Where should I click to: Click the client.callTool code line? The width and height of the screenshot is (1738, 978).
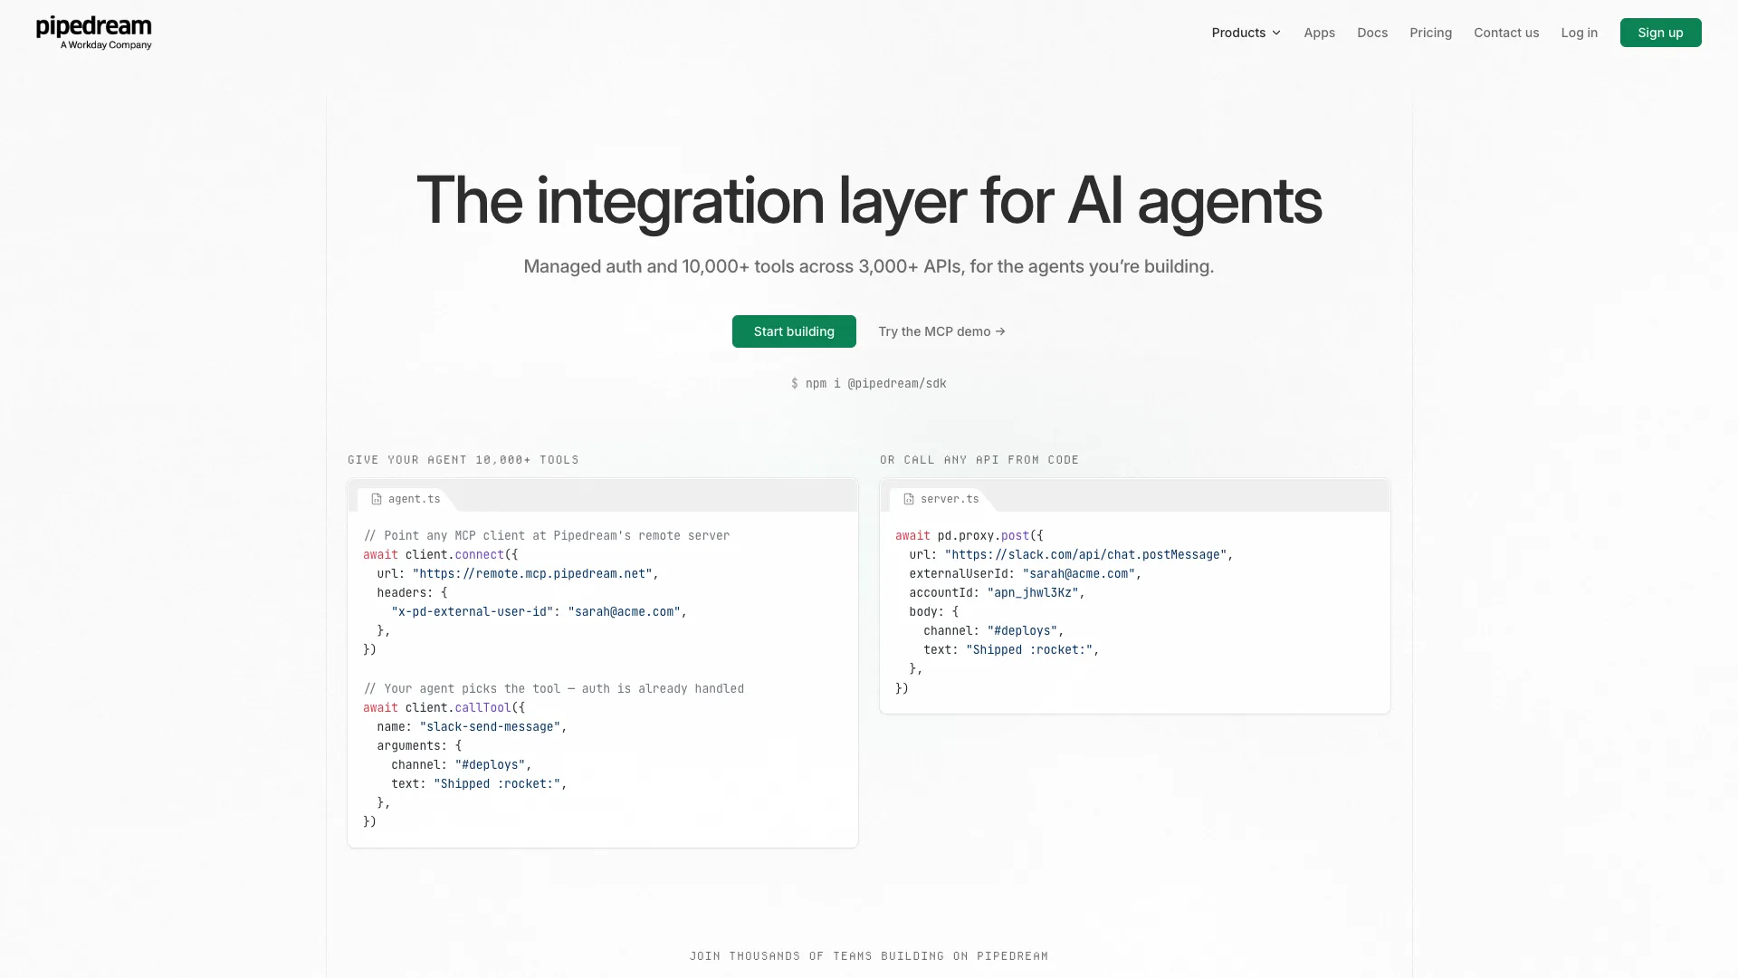[x=444, y=708]
